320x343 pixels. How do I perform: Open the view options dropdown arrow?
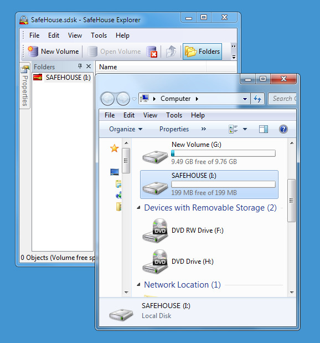tap(245, 129)
